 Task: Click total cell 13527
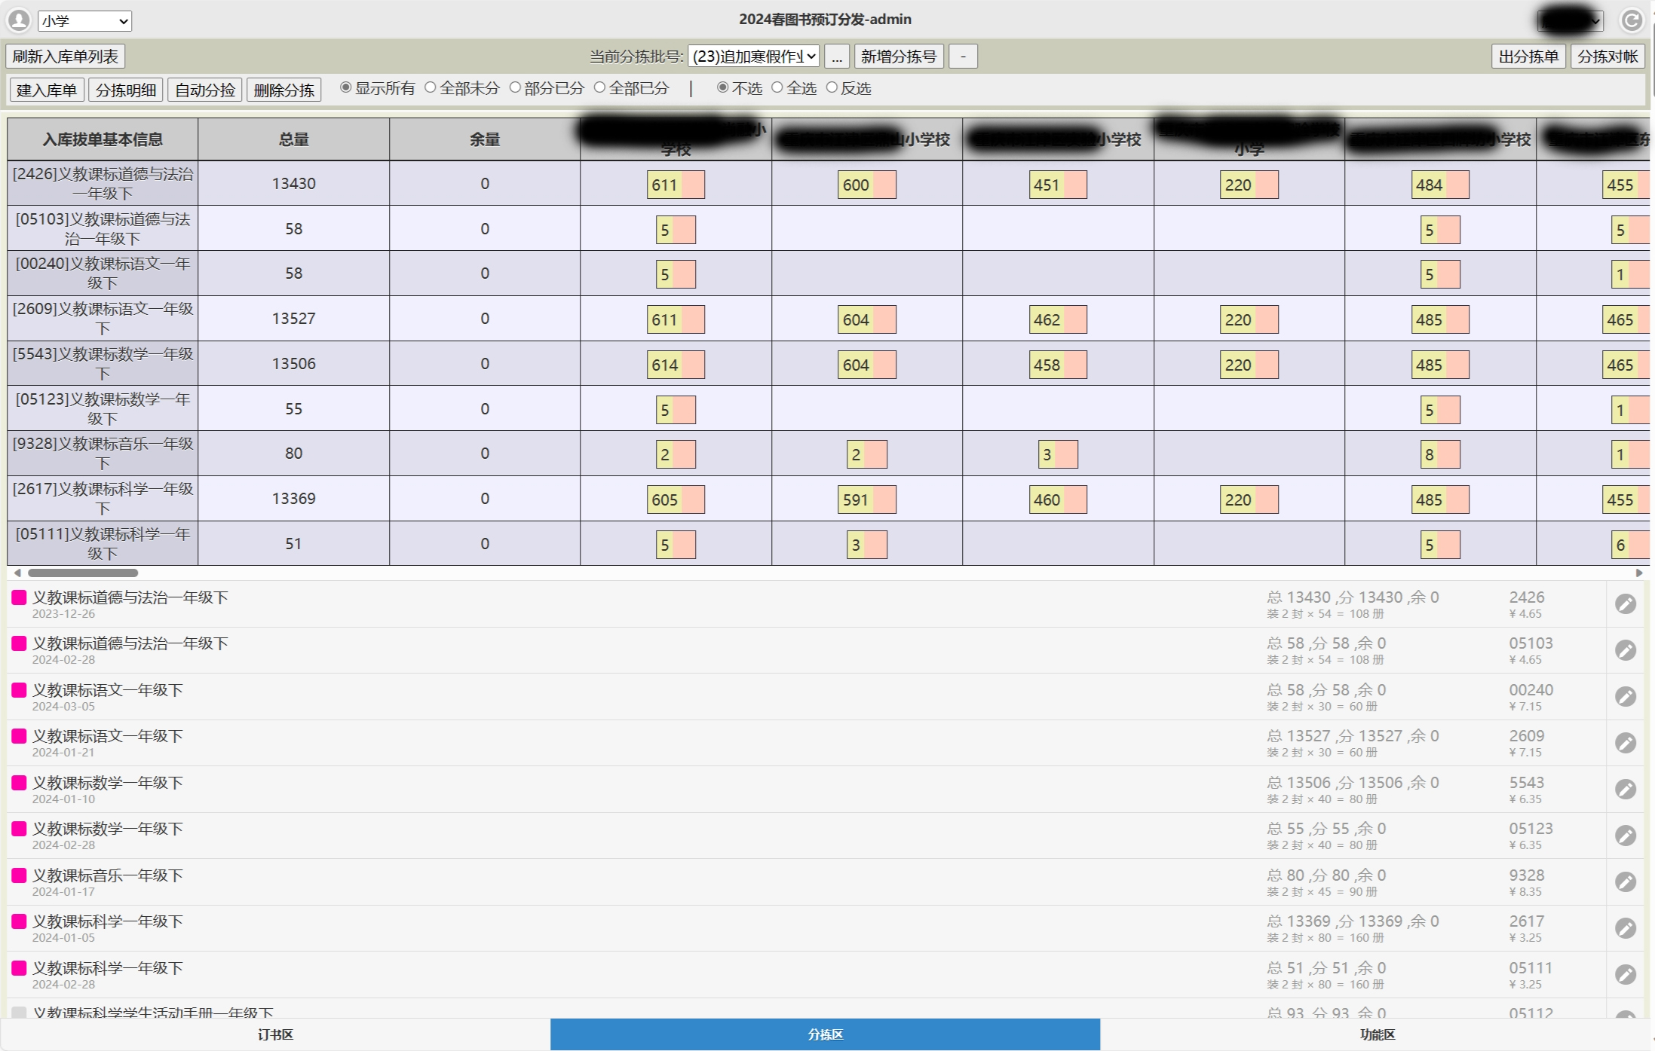pos(294,319)
